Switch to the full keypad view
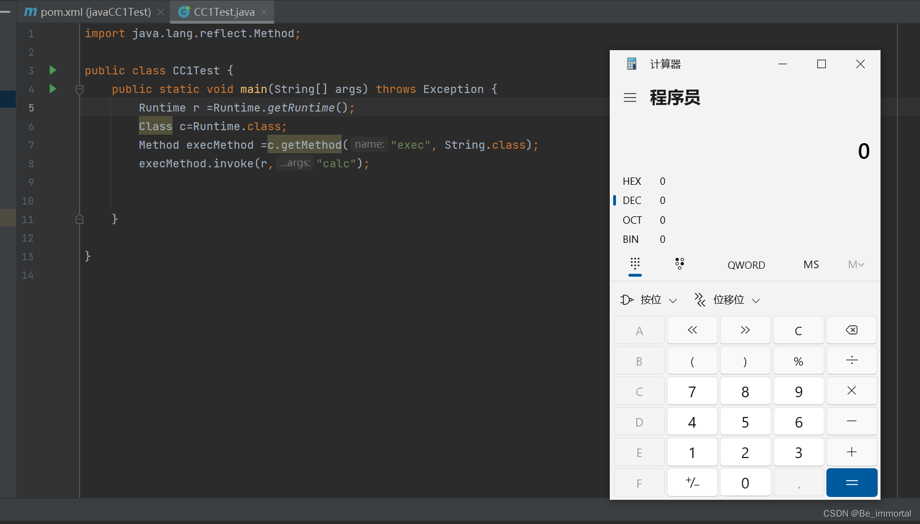 coord(635,264)
